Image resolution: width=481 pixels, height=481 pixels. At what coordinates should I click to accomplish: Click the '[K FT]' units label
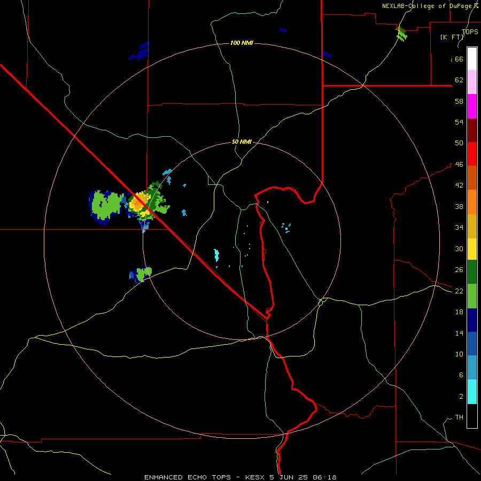click(452, 37)
